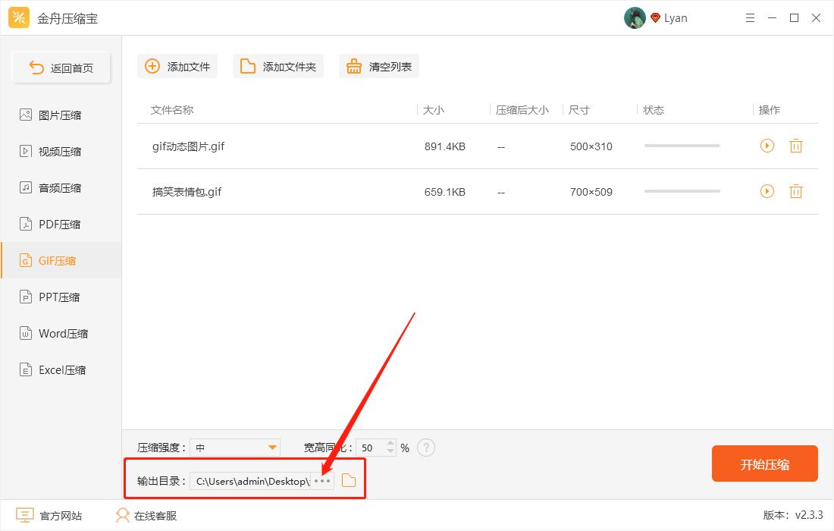Preview 搞笑表情包.gif with its play icon
The image size is (834, 531).
(767, 191)
